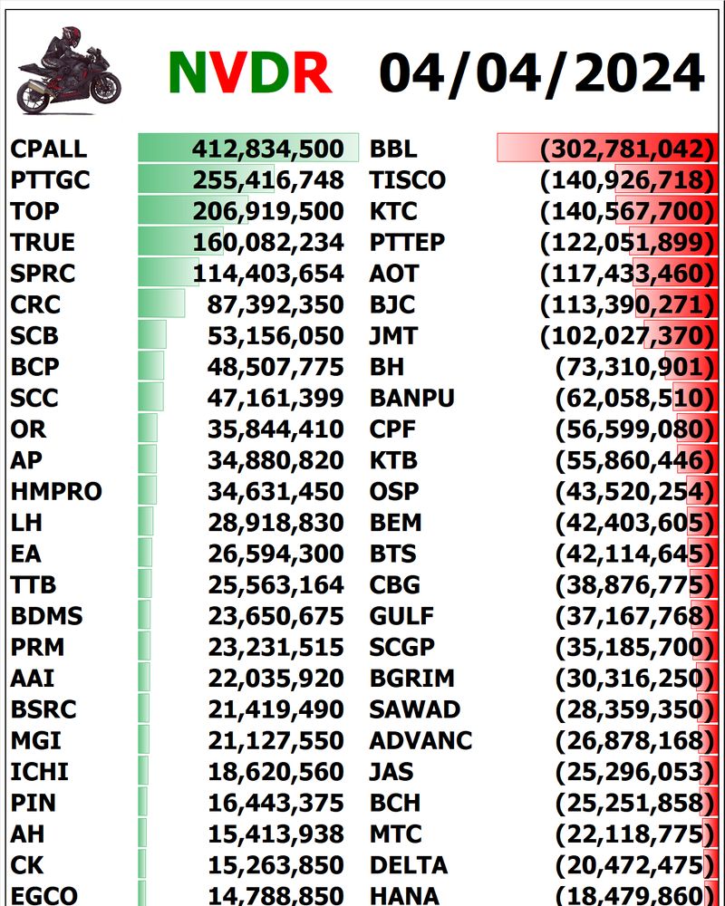Click the NVDR title heading
The width and height of the screenshot is (725, 906).
tap(249, 72)
